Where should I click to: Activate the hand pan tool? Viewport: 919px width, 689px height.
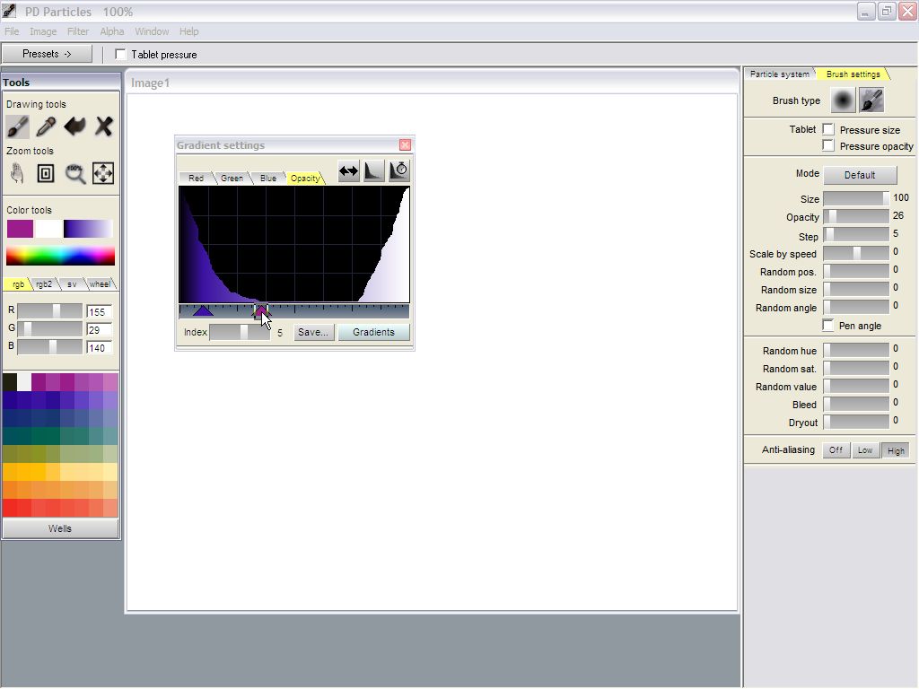pos(17,173)
